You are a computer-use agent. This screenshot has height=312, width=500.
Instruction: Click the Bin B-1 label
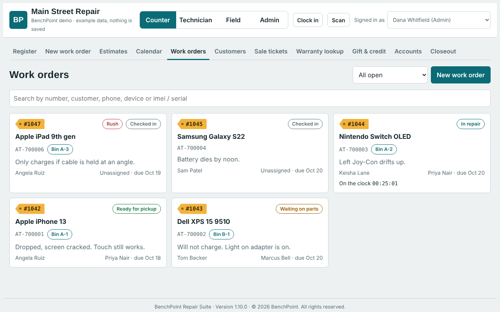pyautogui.click(x=221, y=234)
